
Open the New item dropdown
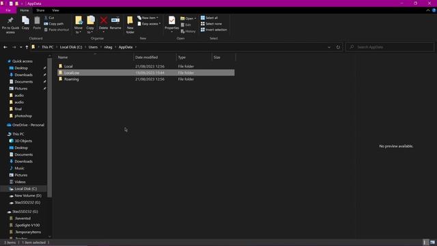click(147, 18)
